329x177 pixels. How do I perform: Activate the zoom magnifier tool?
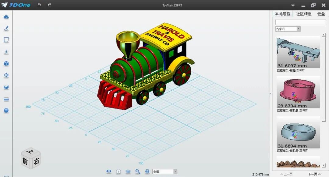click(138, 172)
